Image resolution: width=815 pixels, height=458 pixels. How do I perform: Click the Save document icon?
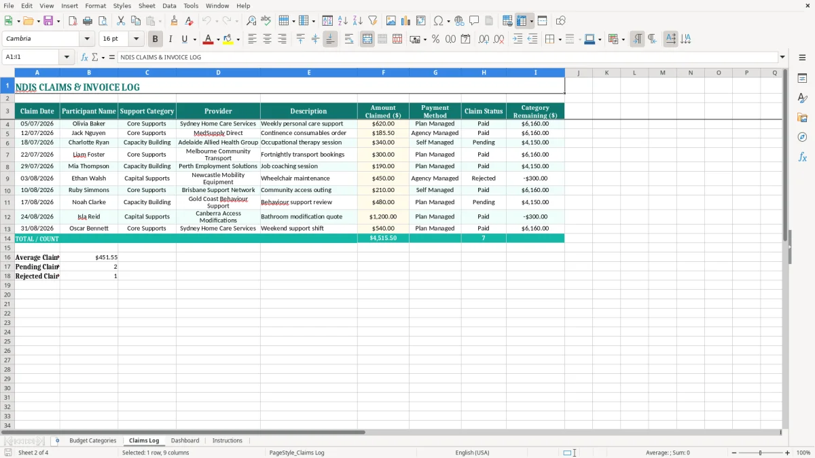pos(48,21)
